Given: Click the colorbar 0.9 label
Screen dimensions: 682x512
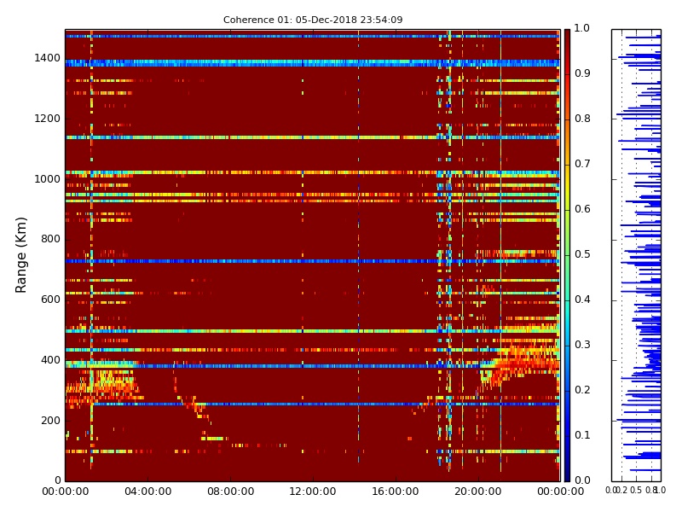Looking at the screenshot, I should point(582,73).
